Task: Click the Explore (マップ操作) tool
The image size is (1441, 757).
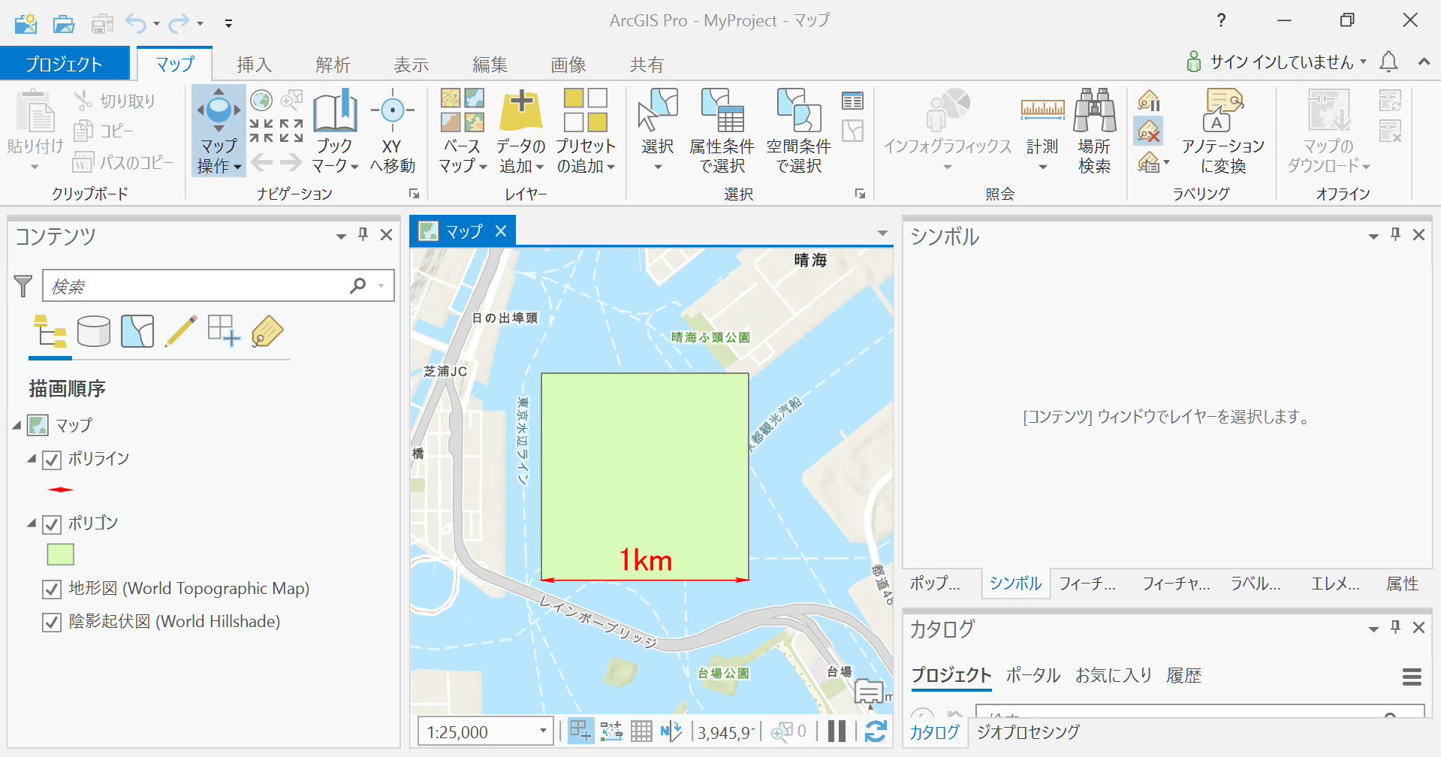Action: pyautogui.click(x=219, y=131)
